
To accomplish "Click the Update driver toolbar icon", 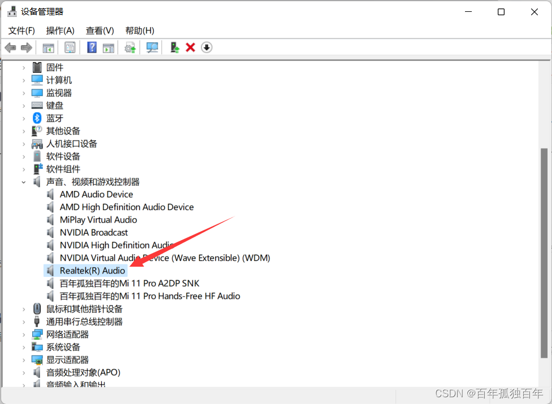I will coord(131,47).
